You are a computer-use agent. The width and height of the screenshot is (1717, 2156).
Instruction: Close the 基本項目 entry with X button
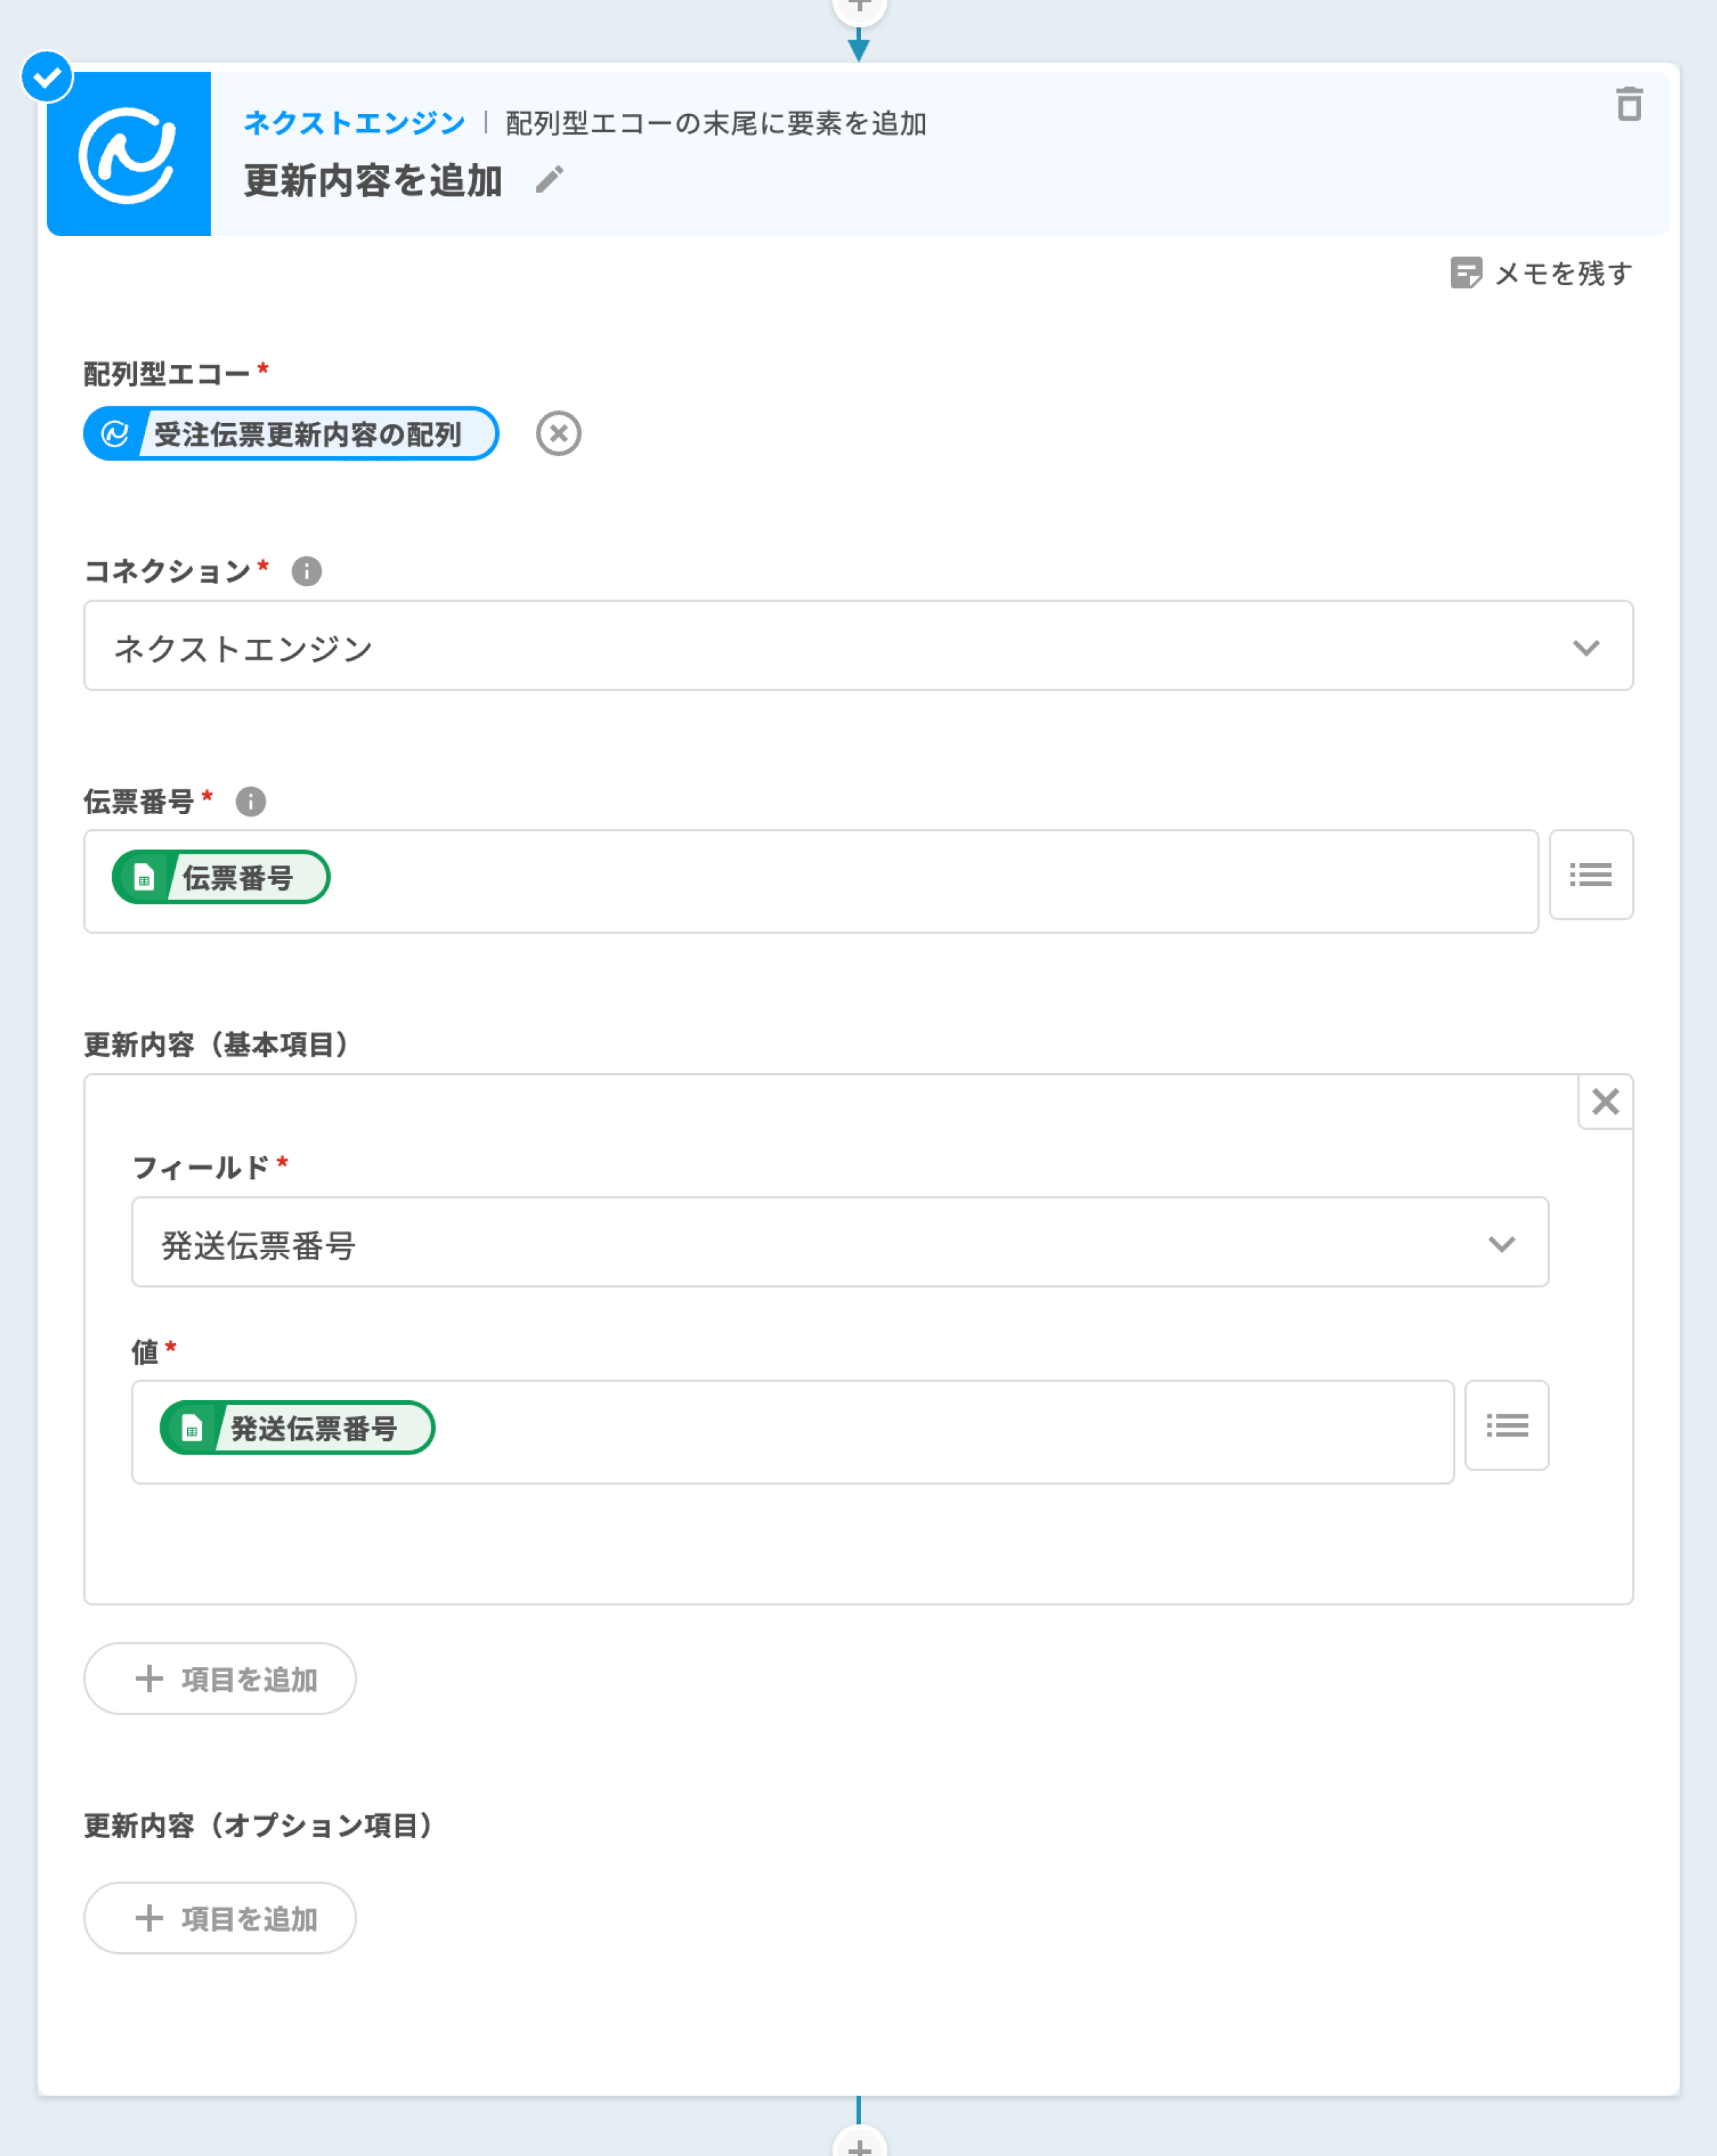[x=1605, y=1101]
